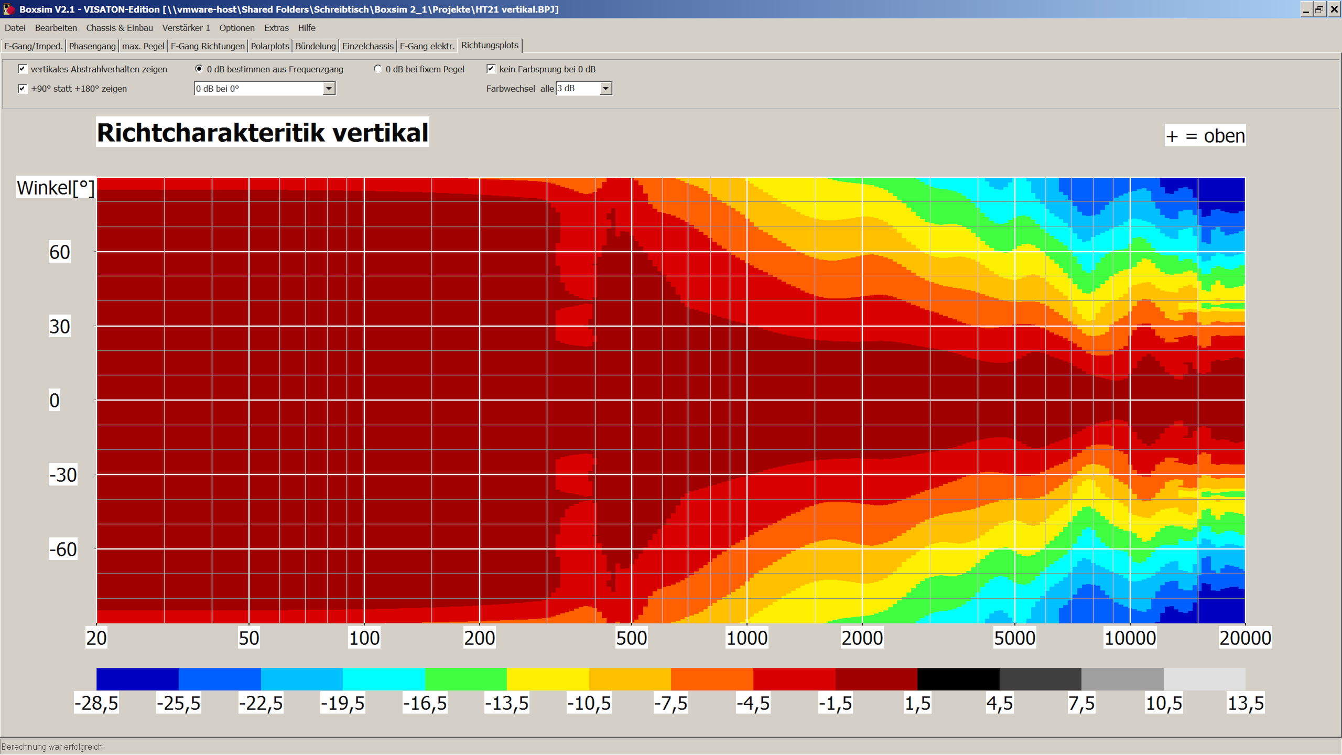Image resolution: width=1342 pixels, height=755 pixels.
Task: Close the Boxsim window
Action: pyautogui.click(x=1334, y=9)
